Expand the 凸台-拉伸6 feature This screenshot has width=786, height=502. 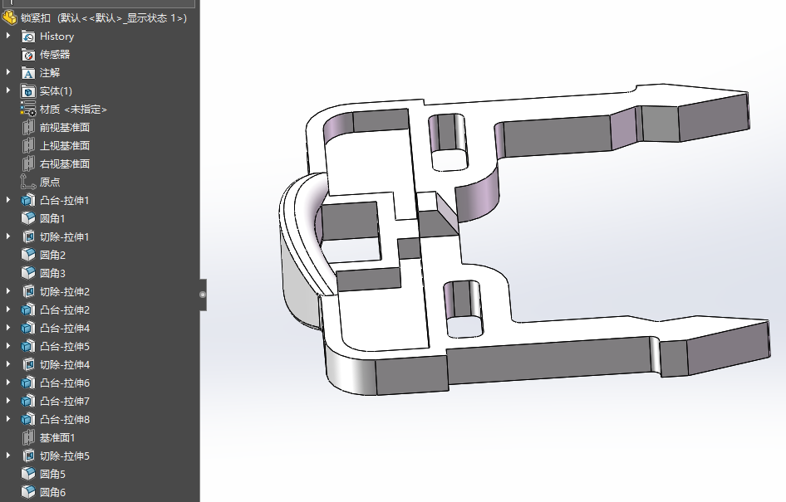(8, 383)
